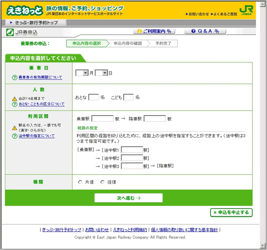Click help icon beside おとな・こどもの区分について

click(x=15, y=104)
